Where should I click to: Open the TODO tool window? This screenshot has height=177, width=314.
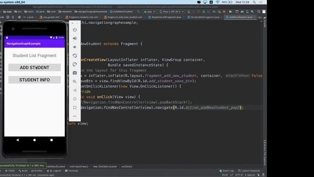coord(10,171)
